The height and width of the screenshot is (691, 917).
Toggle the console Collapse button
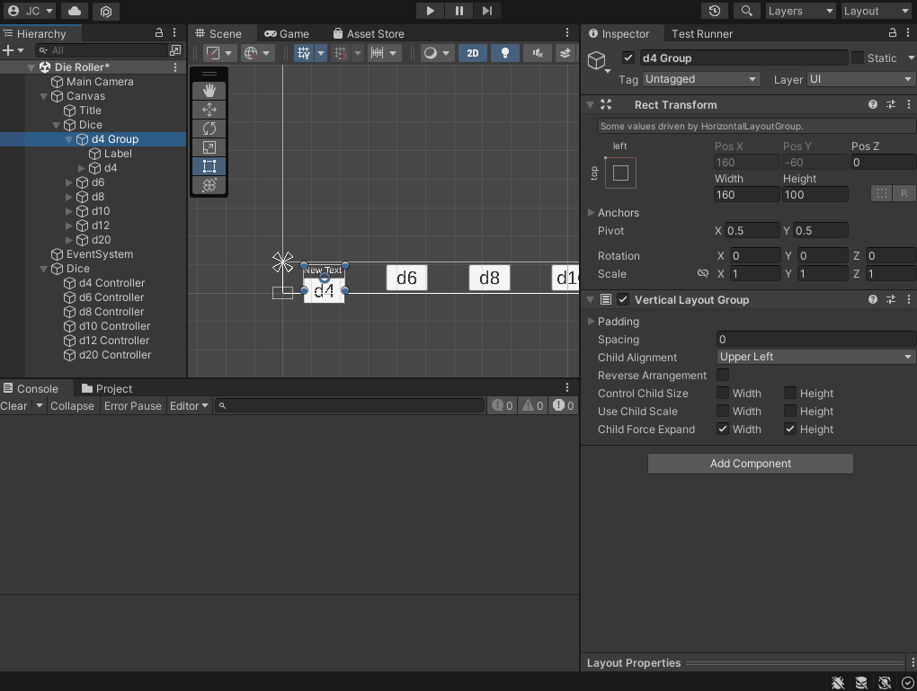[72, 406]
